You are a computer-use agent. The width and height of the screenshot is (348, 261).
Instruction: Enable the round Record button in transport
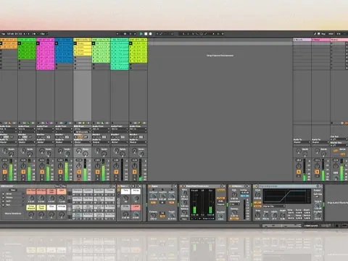(x=150, y=34)
